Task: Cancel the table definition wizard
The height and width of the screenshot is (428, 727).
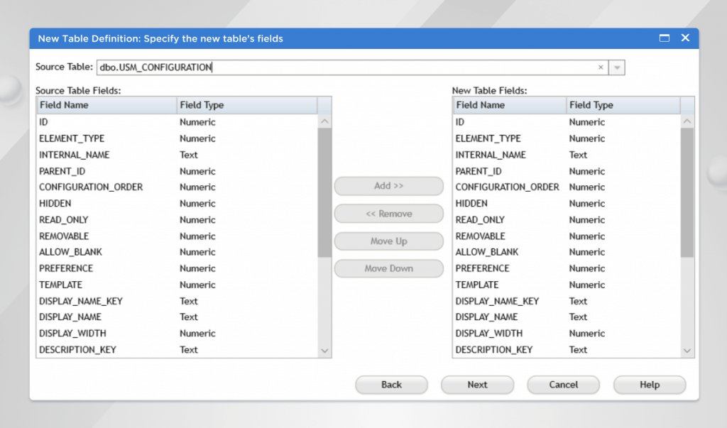Action: pos(563,385)
